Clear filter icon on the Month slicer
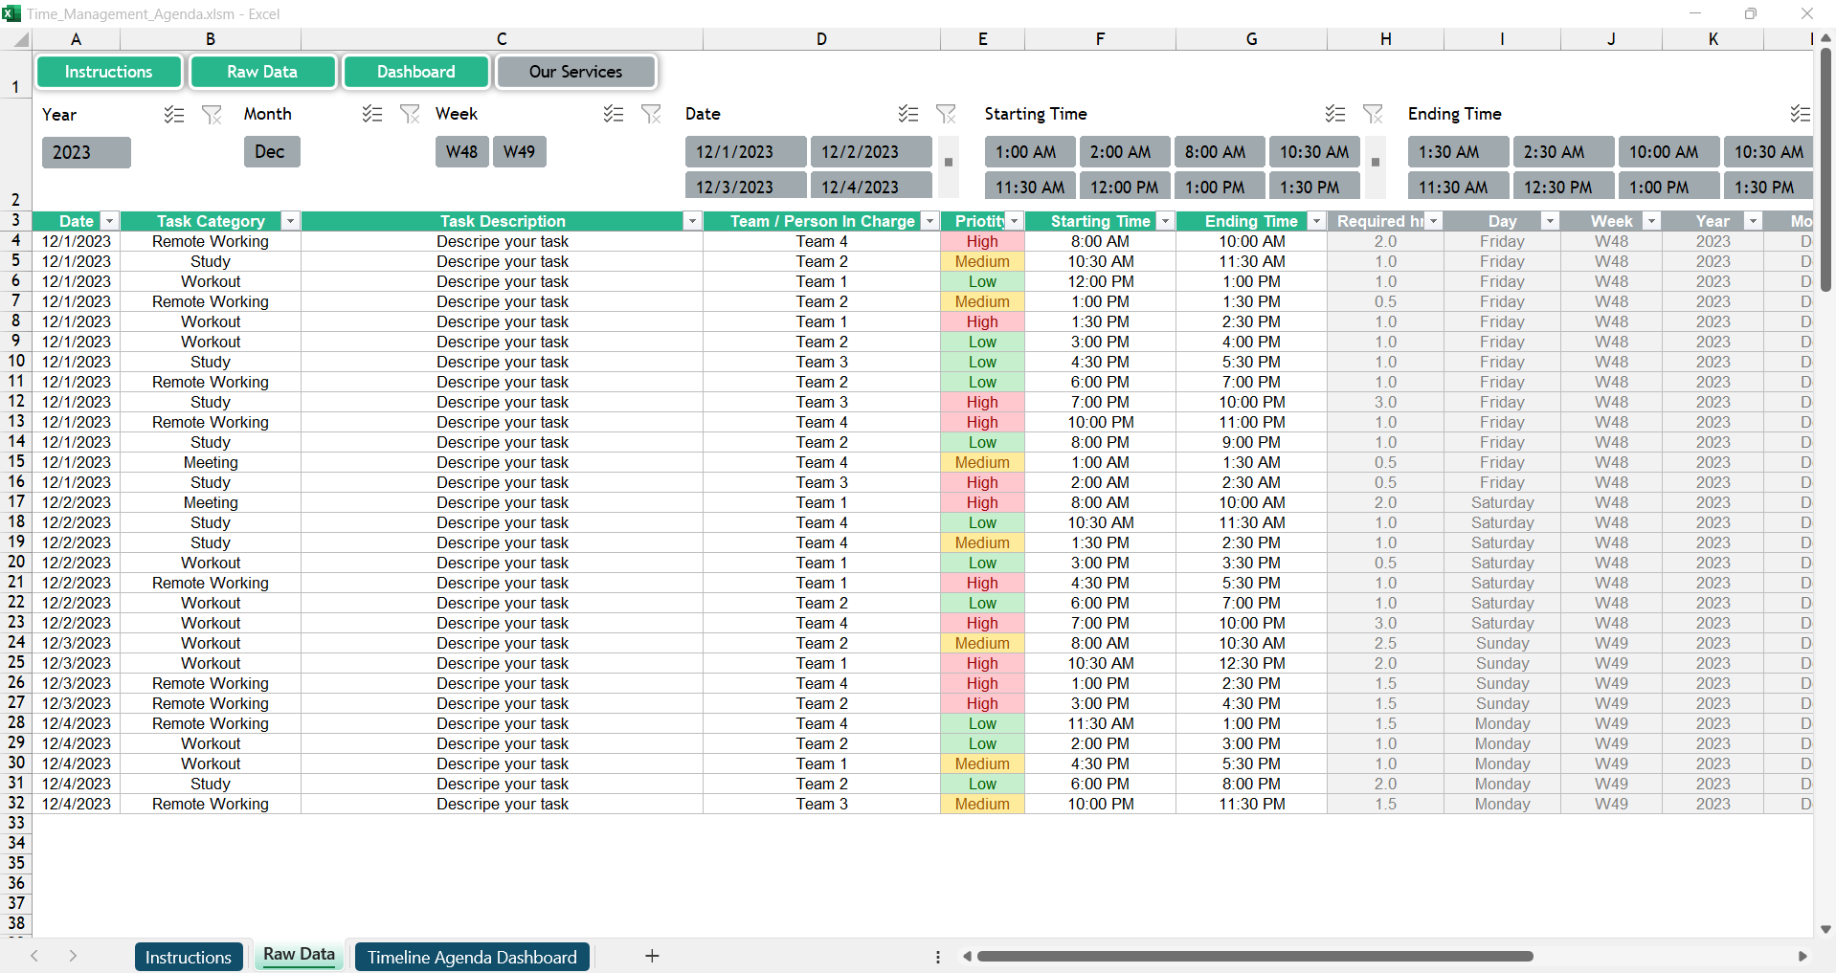This screenshot has height=973, width=1836. click(410, 115)
